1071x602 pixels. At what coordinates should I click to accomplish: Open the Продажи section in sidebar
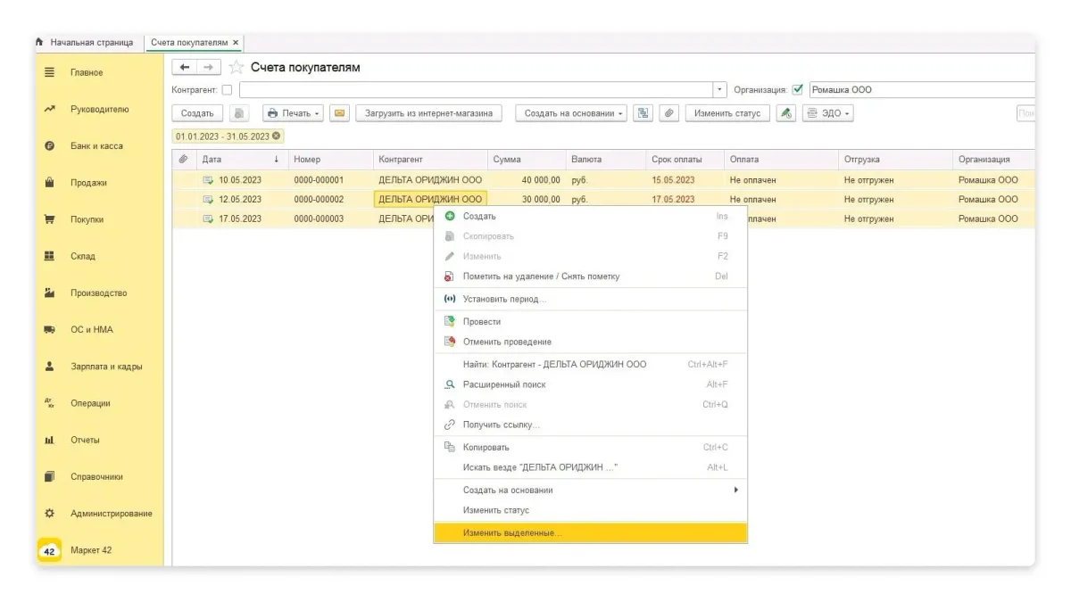[x=87, y=183]
